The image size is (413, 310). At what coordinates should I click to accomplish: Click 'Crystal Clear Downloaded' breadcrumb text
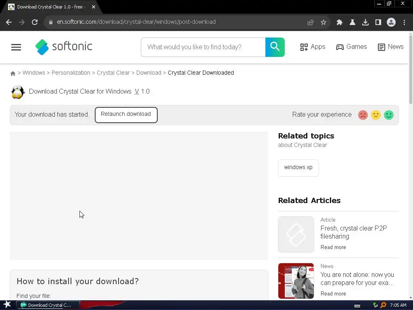(x=201, y=73)
